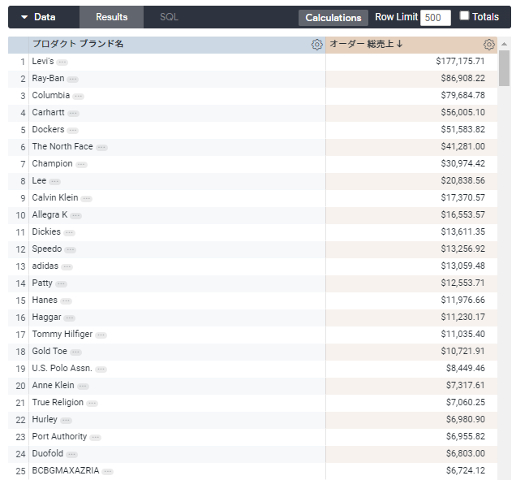Select the Calvin Klein brand cell
This screenshot has width=516, height=480.
pyautogui.click(x=177, y=198)
